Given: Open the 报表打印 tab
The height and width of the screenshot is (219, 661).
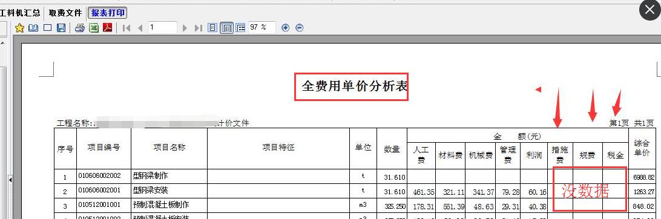Looking at the screenshot, I should click(x=108, y=13).
